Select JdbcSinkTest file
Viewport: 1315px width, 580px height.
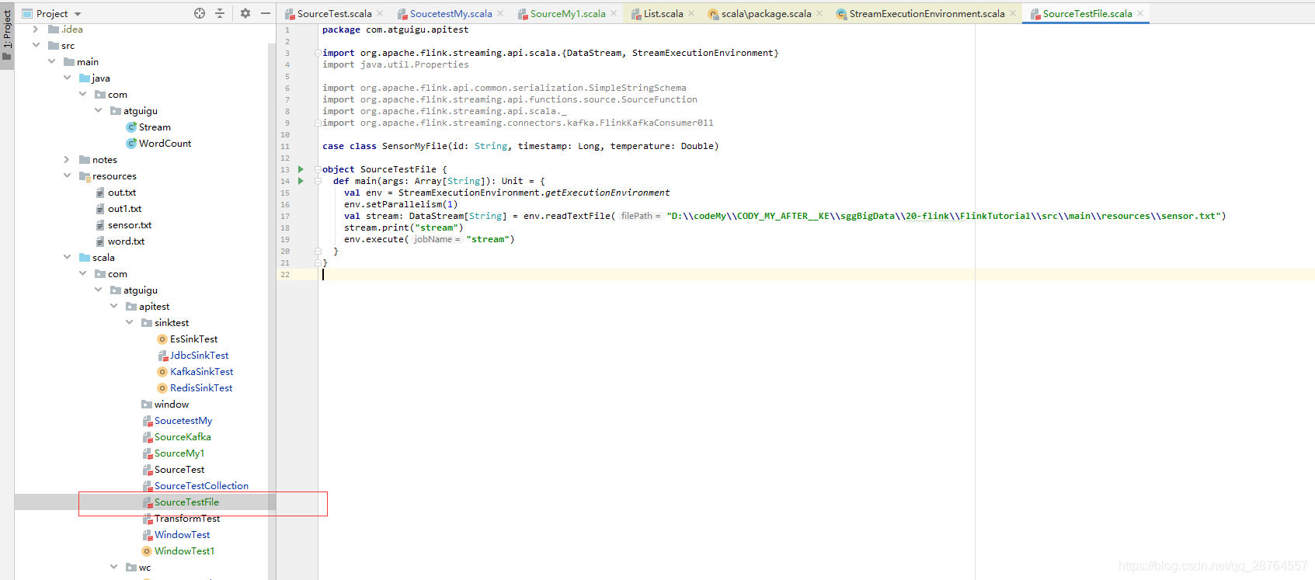[199, 356]
